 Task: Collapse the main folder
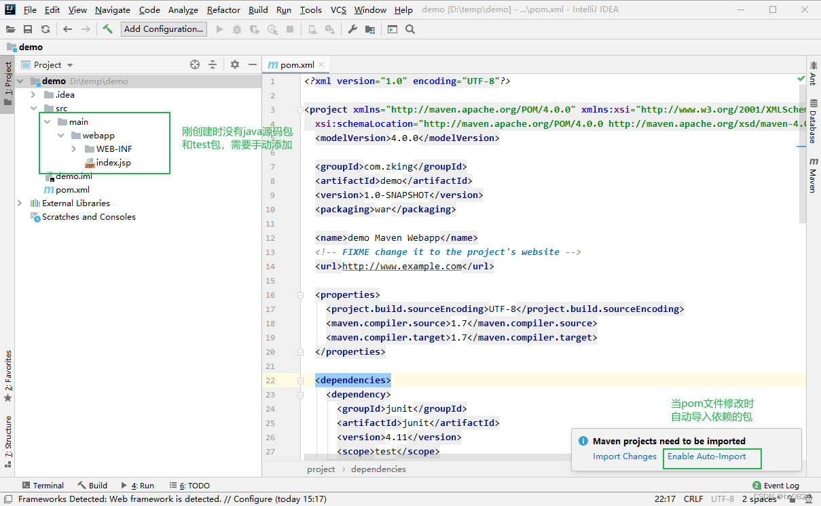coord(47,122)
